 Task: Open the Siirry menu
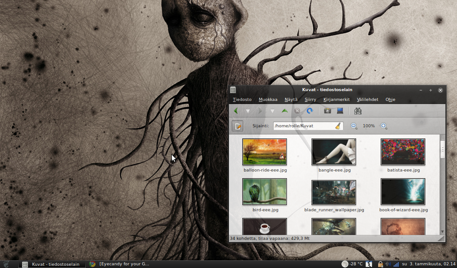coord(311,100)
